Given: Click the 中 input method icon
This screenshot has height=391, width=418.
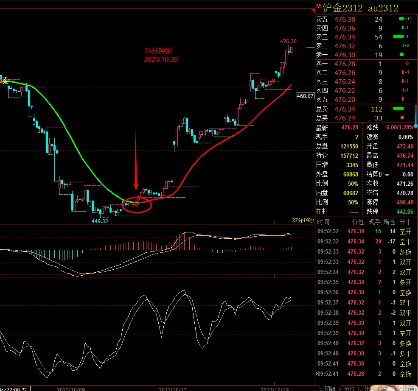Looking at the screenshot, I should (x=411, y=388).
